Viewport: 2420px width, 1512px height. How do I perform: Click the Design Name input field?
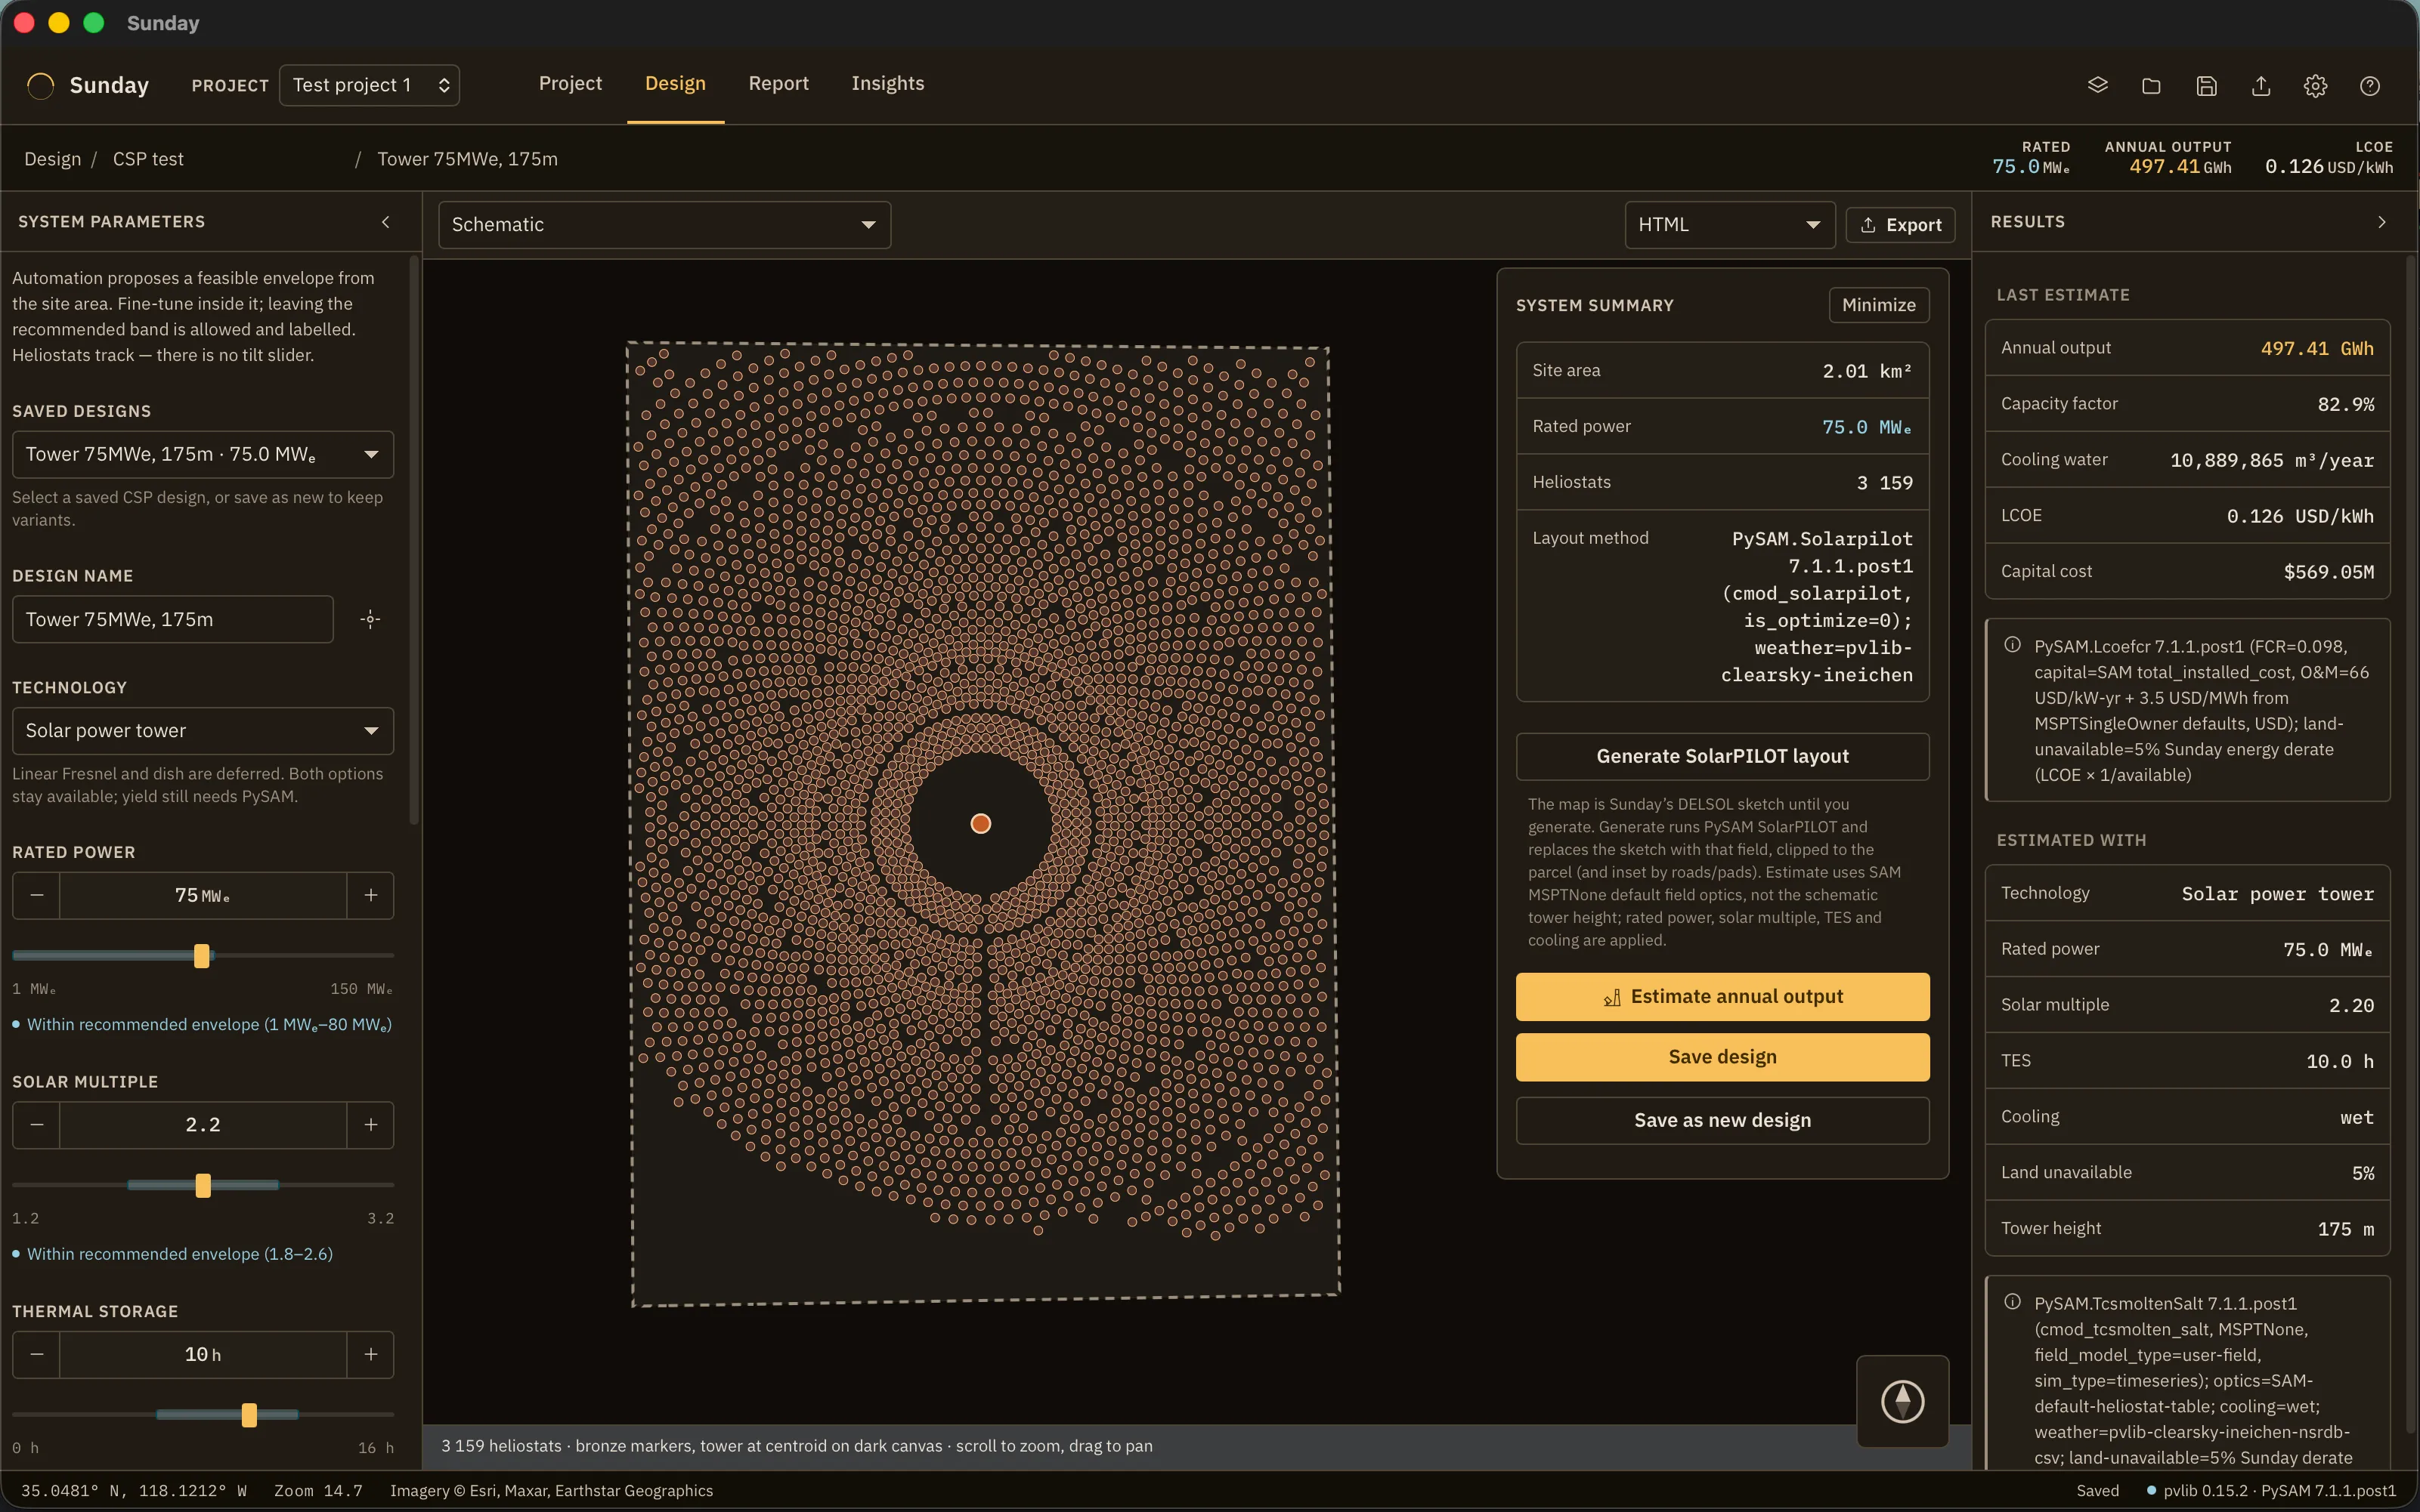pos(173,619)
